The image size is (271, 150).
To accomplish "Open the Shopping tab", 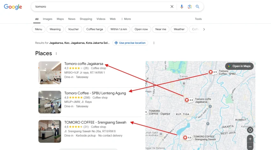I will 86,19.
